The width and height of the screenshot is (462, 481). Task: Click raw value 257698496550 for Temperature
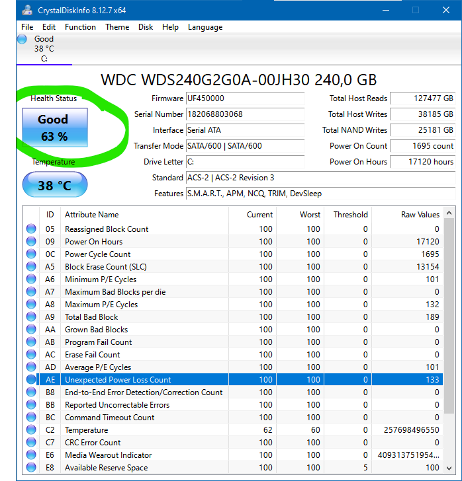click(x=411, y=429)
